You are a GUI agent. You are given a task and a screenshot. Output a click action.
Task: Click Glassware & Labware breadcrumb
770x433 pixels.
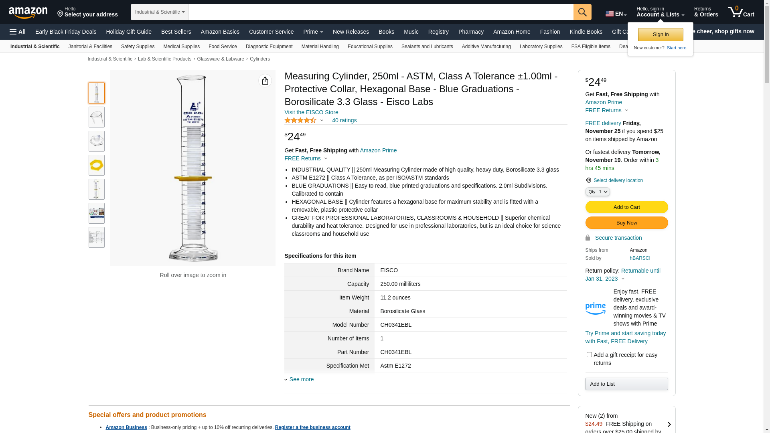pos(221,59)
